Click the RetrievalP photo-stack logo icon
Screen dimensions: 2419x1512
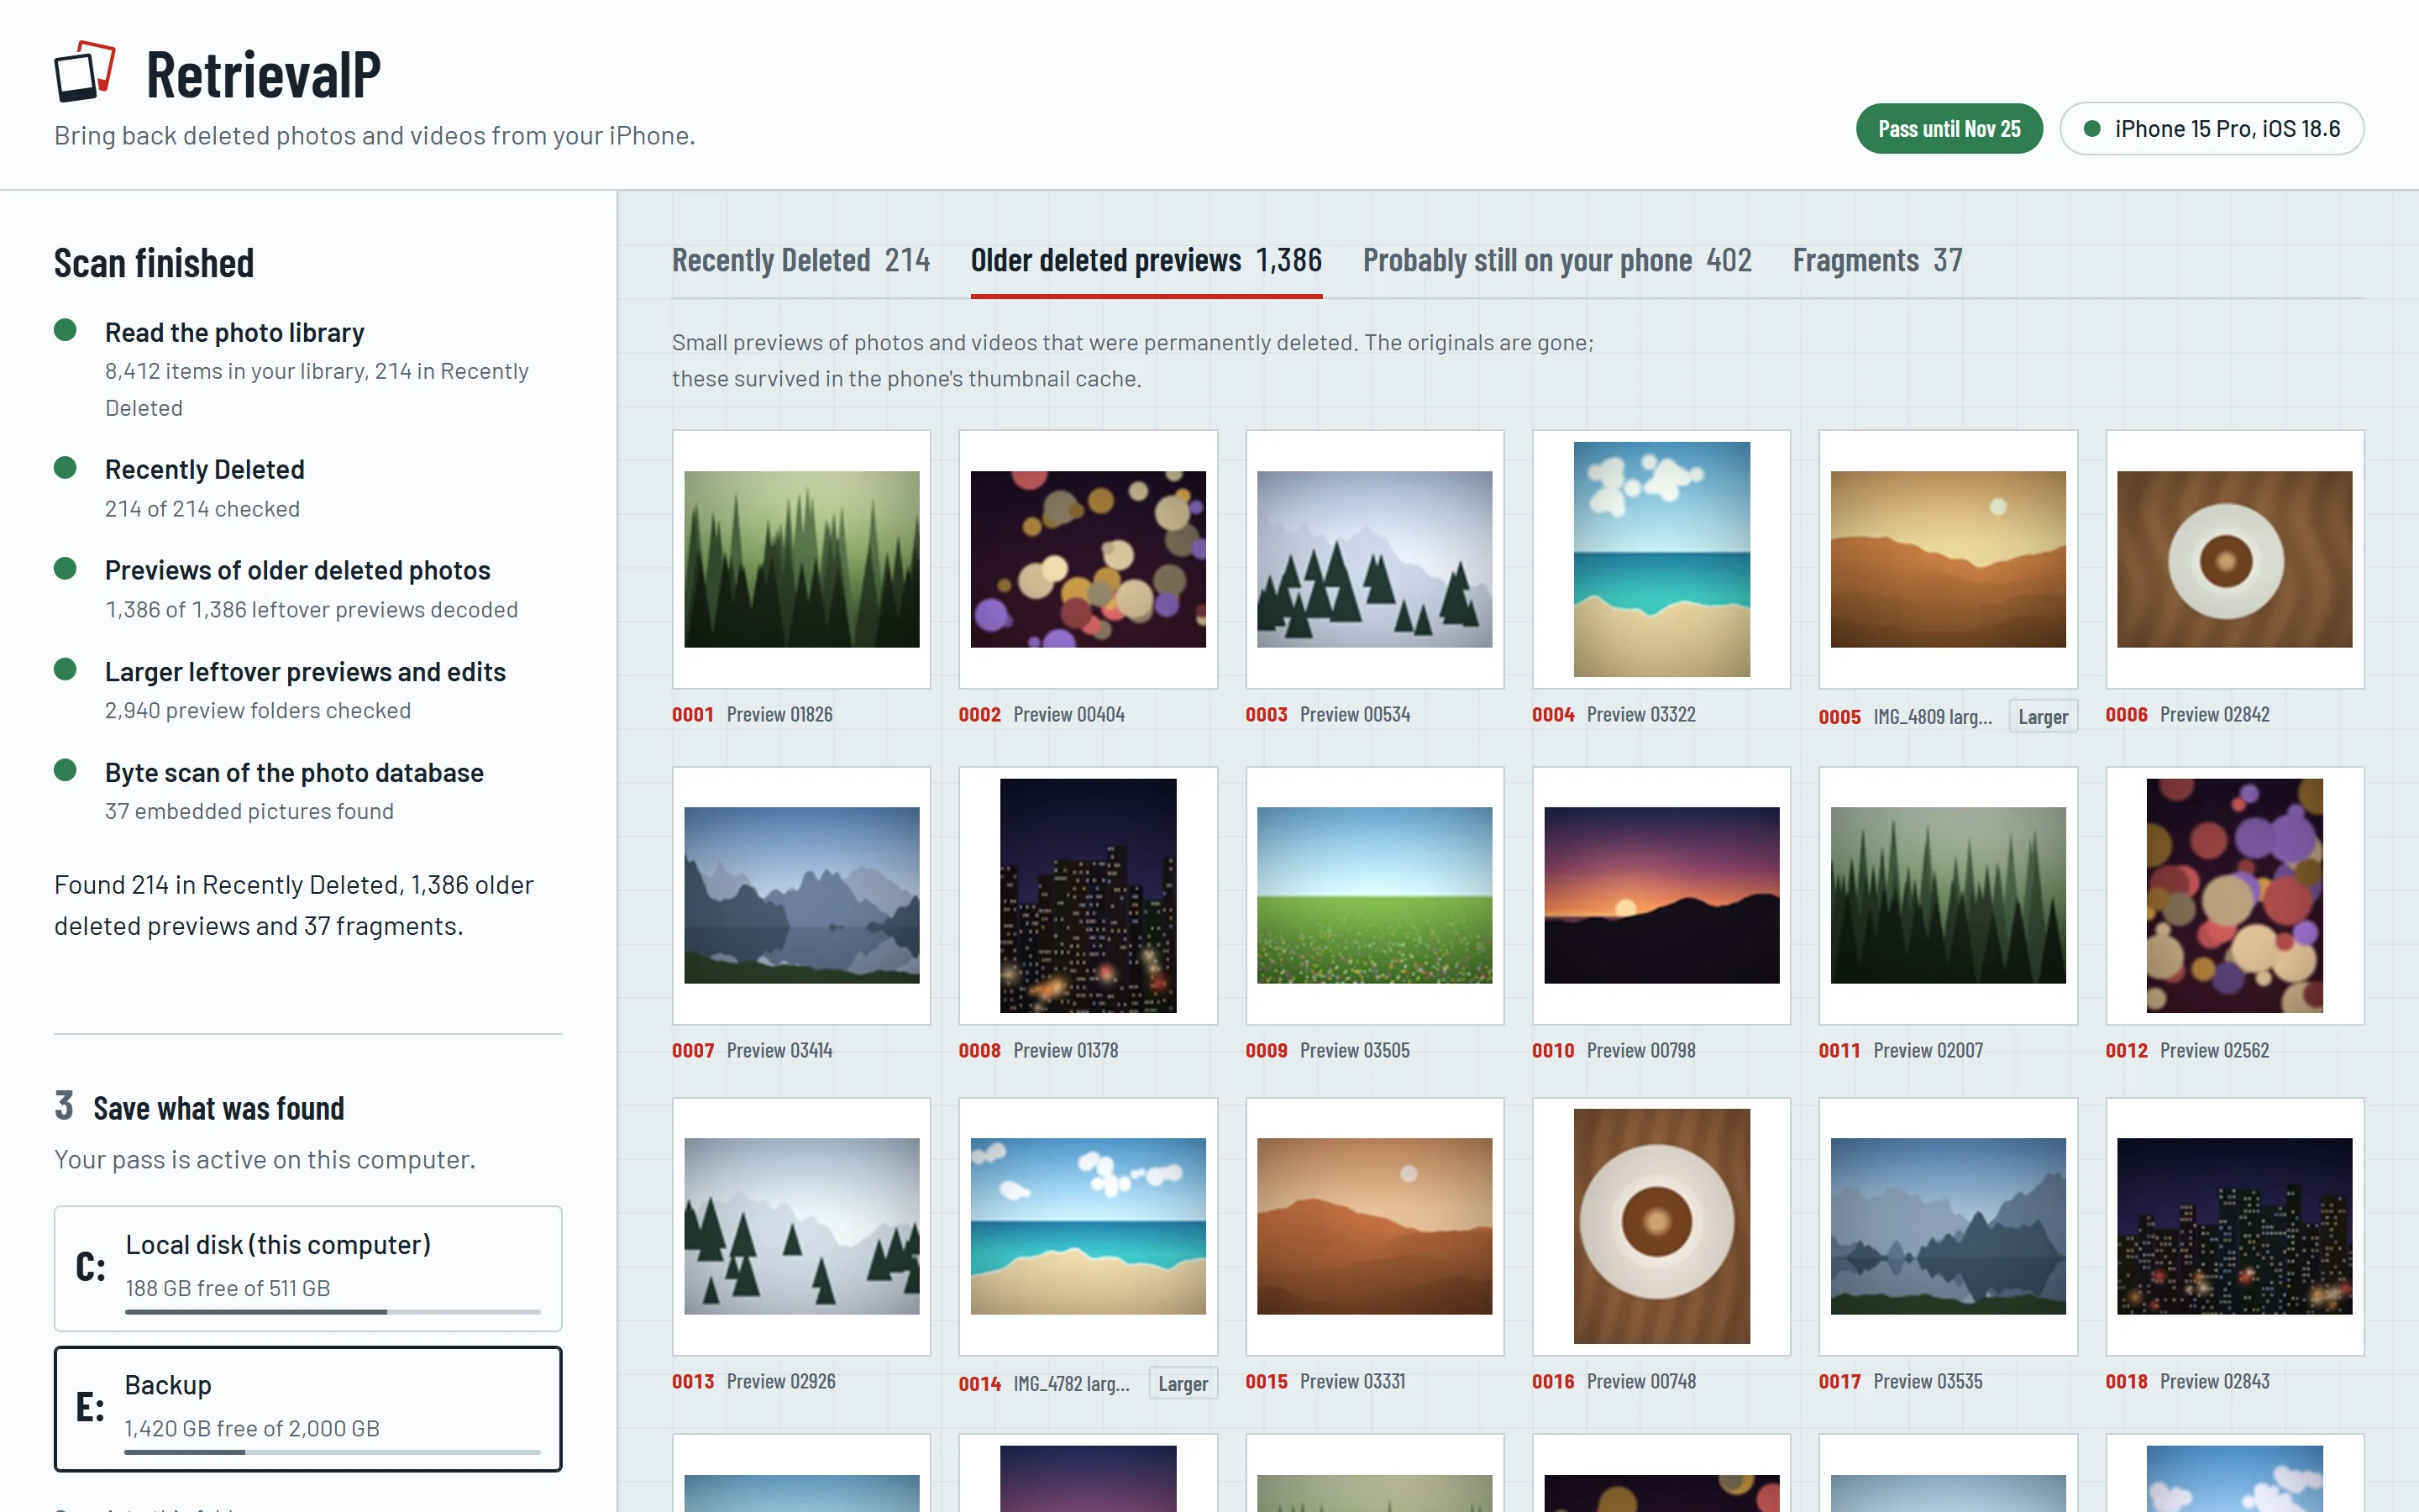(85, 71)
